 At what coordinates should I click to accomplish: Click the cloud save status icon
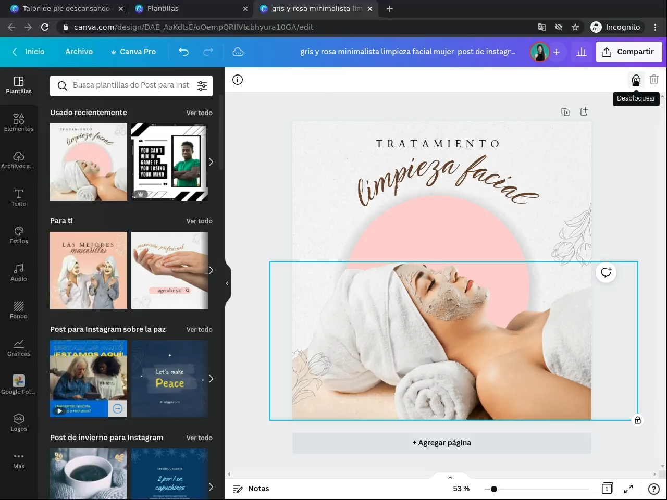(x=238, y=52)
